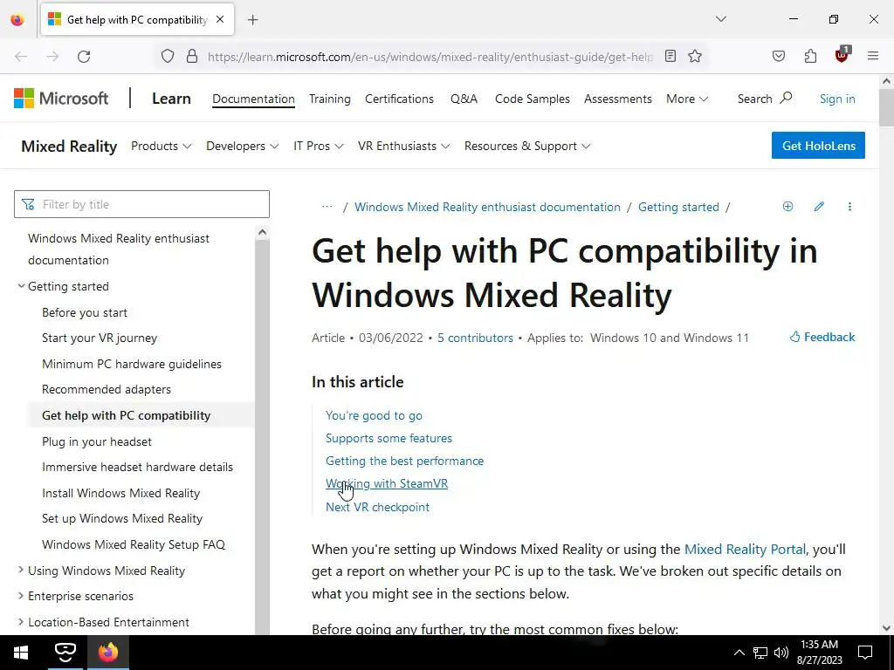894x670 pixels.
Task: Expand the breadcrumb ellipsis
Action: 327,206
